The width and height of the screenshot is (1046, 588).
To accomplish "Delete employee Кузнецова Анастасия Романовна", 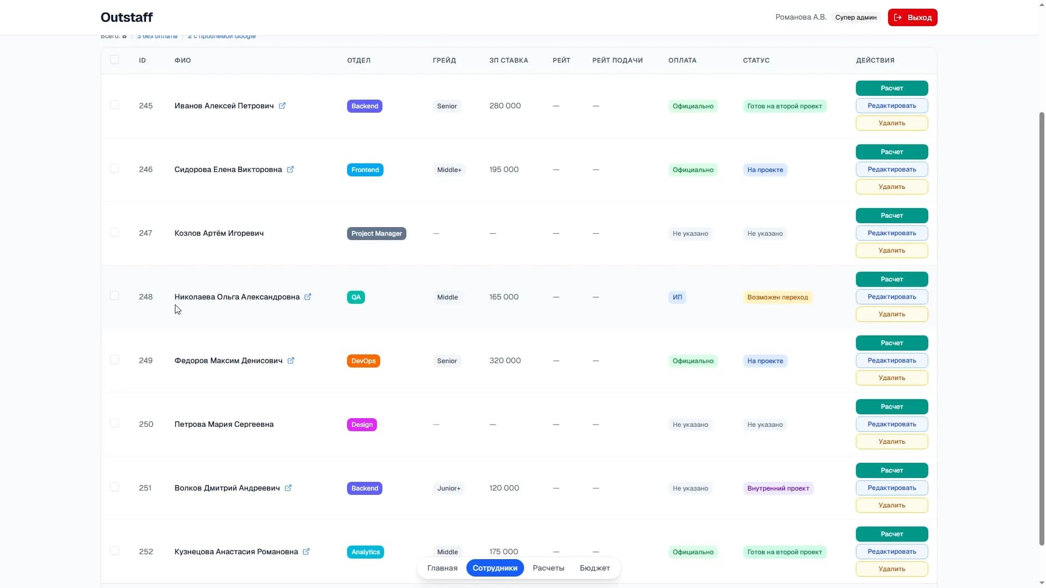I will click(x=892, y=569).
